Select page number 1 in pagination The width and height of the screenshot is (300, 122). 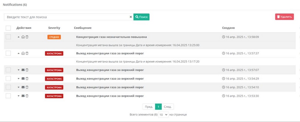[158, 107]
